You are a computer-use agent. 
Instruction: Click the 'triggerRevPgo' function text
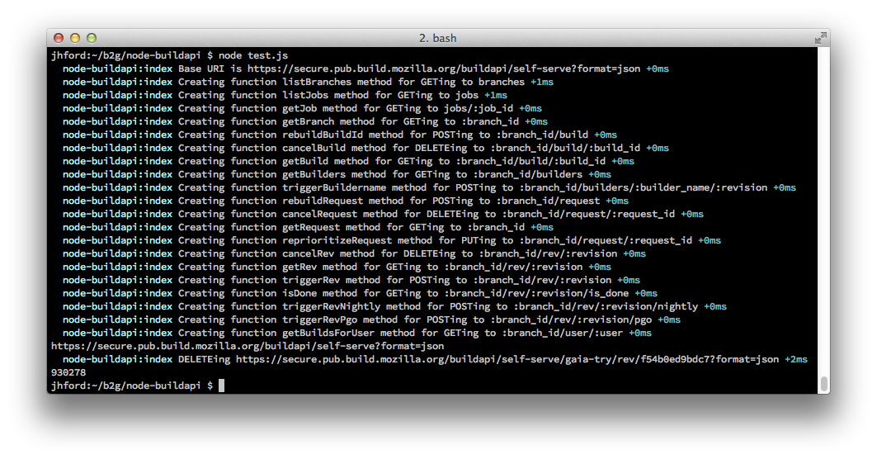[x=319, y=319]
